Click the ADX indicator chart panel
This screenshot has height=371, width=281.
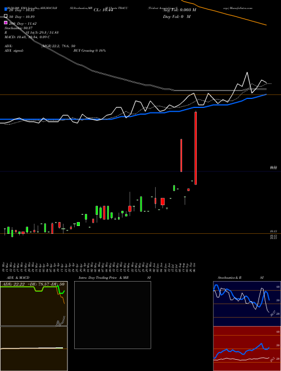coord(34,304)
